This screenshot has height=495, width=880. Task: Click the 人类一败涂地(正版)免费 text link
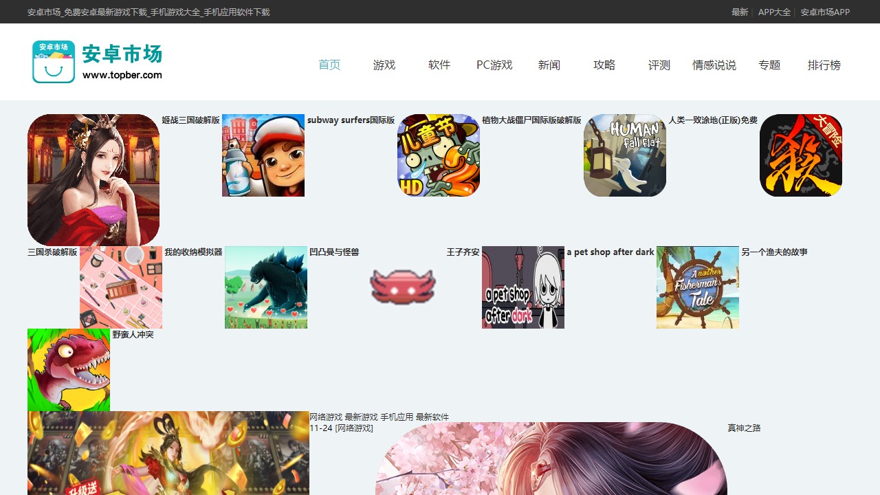pyautogui.click(x=713, y=120)
